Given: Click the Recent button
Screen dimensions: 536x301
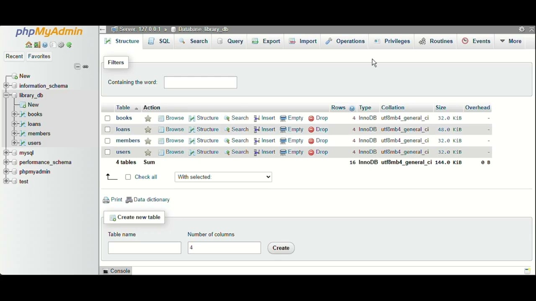Looking at the screenshot, I should coord(14,56).
